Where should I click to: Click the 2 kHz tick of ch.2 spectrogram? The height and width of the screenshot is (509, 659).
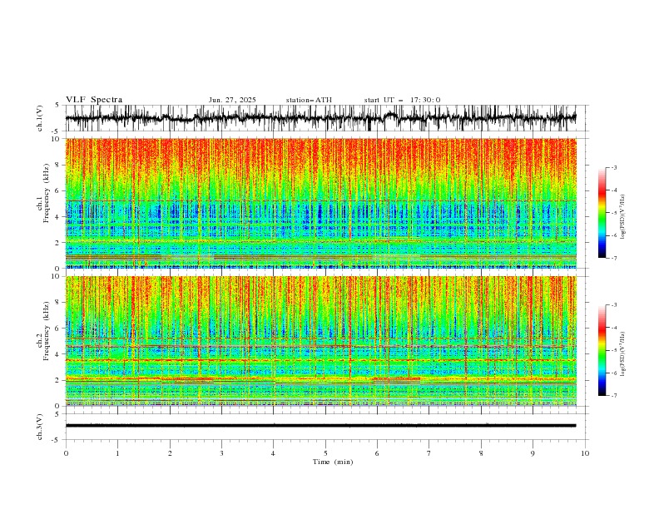59,380
